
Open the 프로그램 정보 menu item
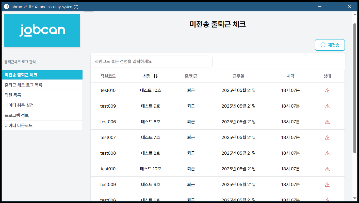pos(42,115)
